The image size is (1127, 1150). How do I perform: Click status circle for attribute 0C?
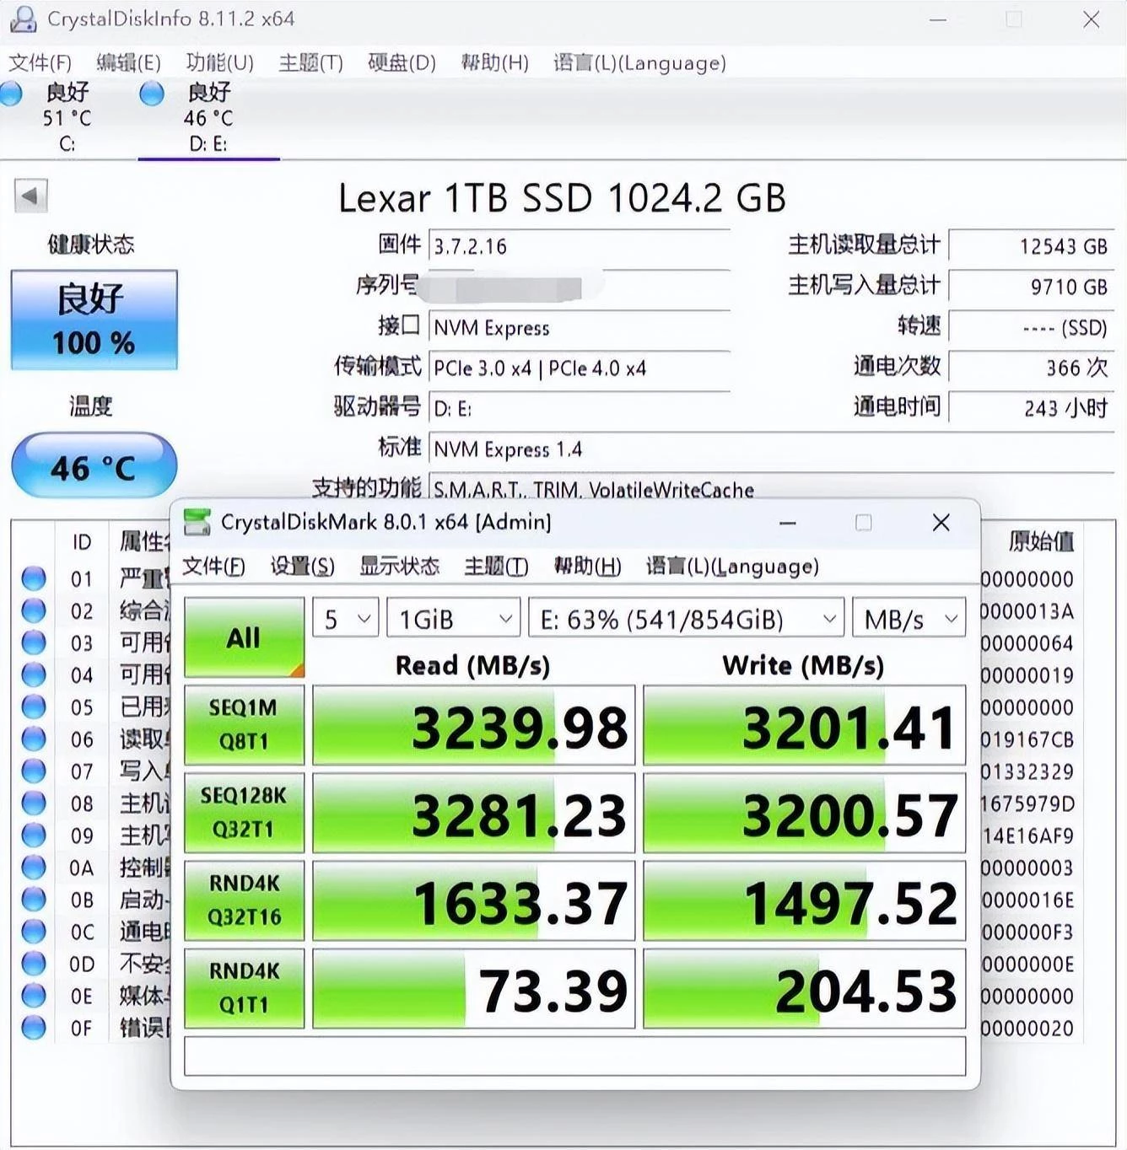[x=34, y=931]
